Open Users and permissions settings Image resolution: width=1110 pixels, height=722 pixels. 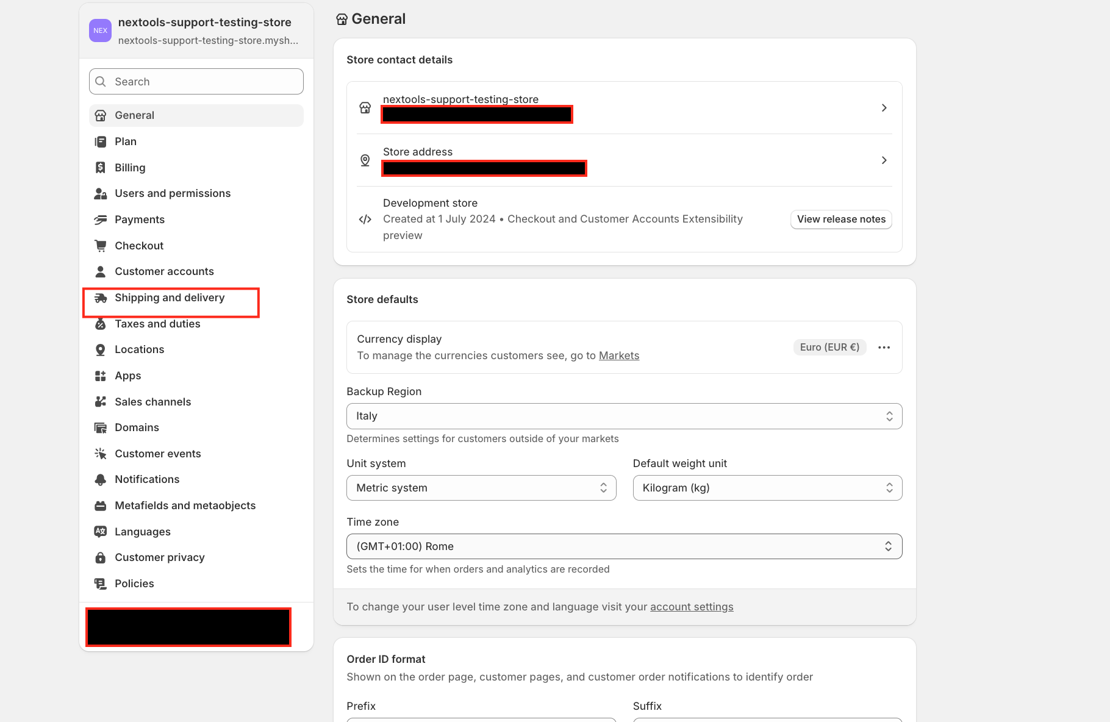[173, 193]
